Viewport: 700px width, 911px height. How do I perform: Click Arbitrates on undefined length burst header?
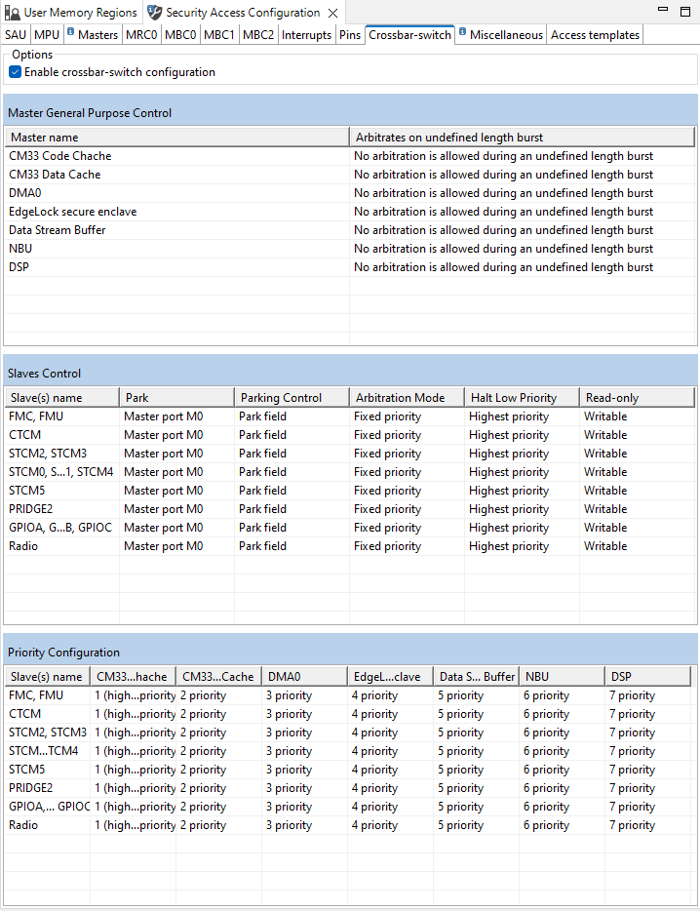click(522, 138)
